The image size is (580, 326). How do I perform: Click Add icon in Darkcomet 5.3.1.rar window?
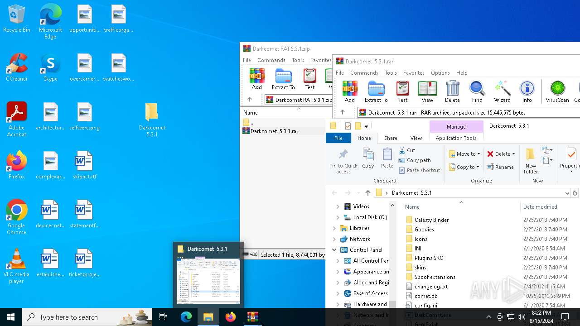(349, 91)
